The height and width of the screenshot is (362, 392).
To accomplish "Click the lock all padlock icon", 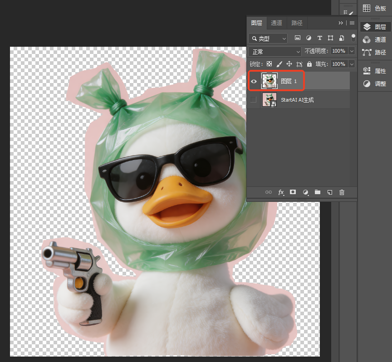I will [309, 64].
